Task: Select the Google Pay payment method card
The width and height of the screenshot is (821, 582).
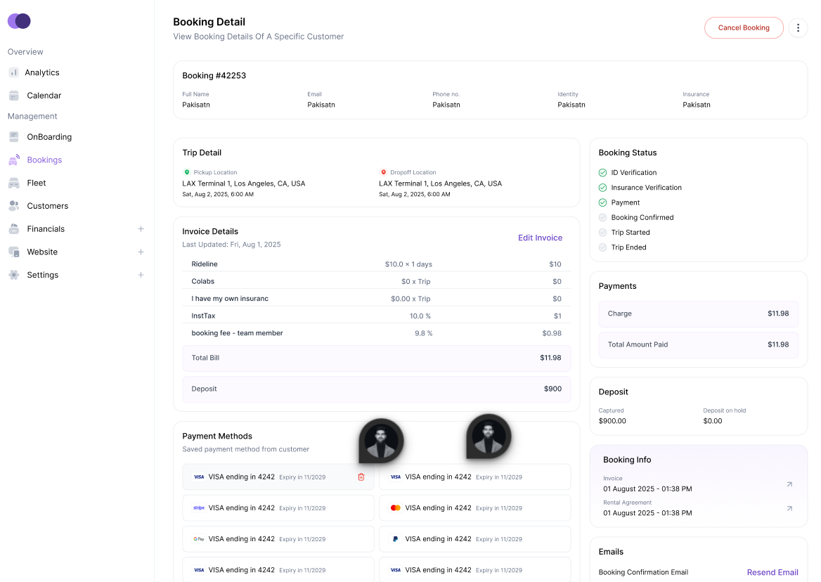Action: point(278,539)
